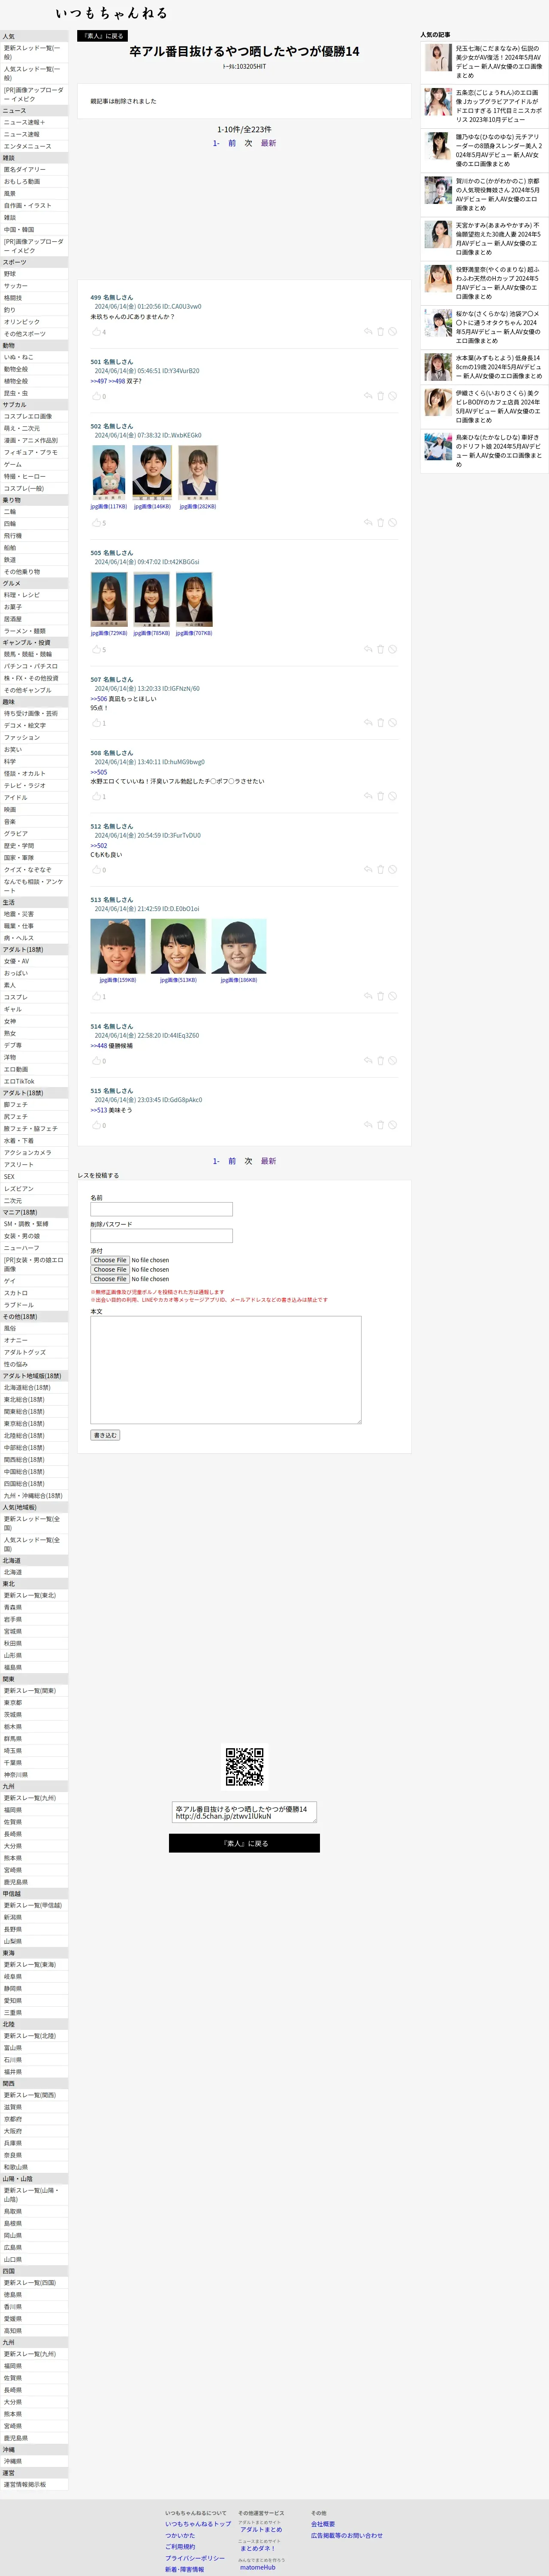Click reply arrow icon on post 514
This screenshot has width=549, height=2576.
point(368,1060)
